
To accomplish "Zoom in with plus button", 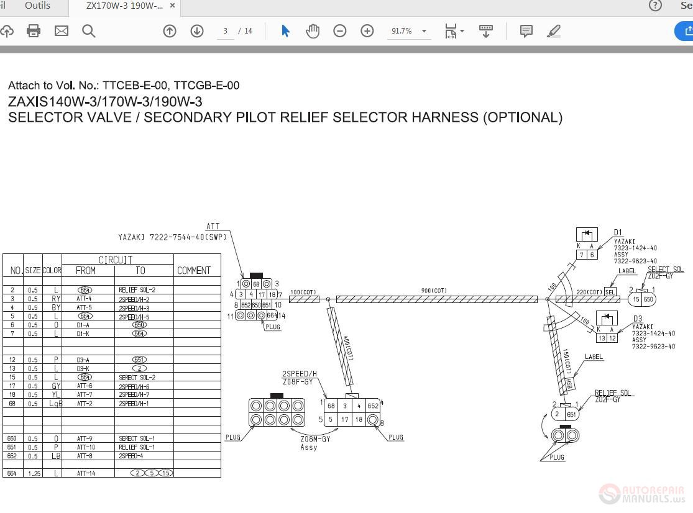I will click(x=367, y=31).
